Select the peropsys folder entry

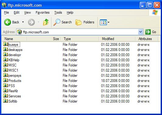pyautogui.click(x=12, y=76)
